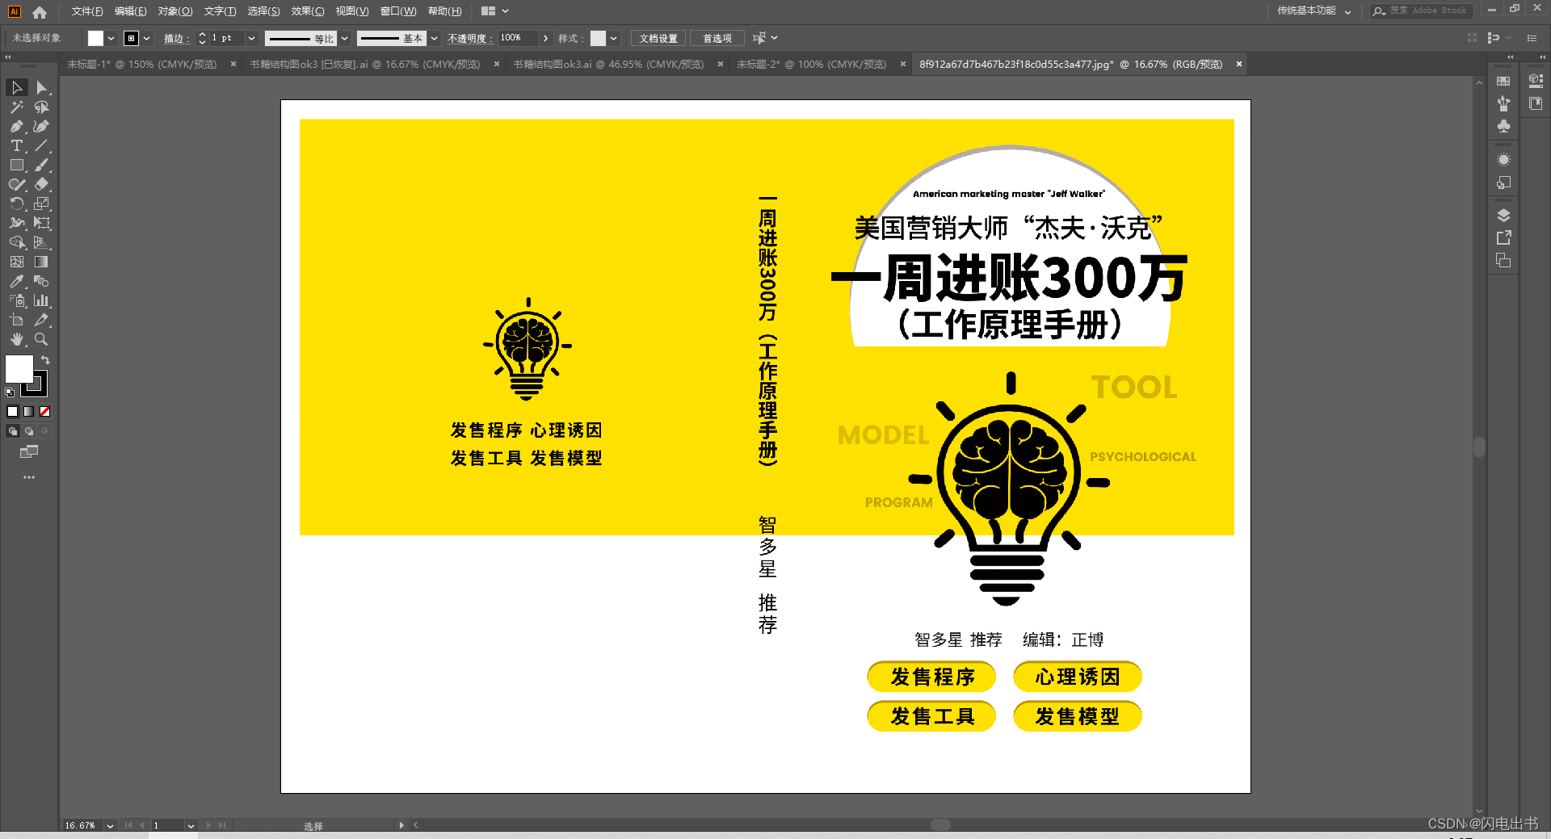Expand the opacity 100% arrow
Viewport: 1551px width, 839px height.
(546, 38)
